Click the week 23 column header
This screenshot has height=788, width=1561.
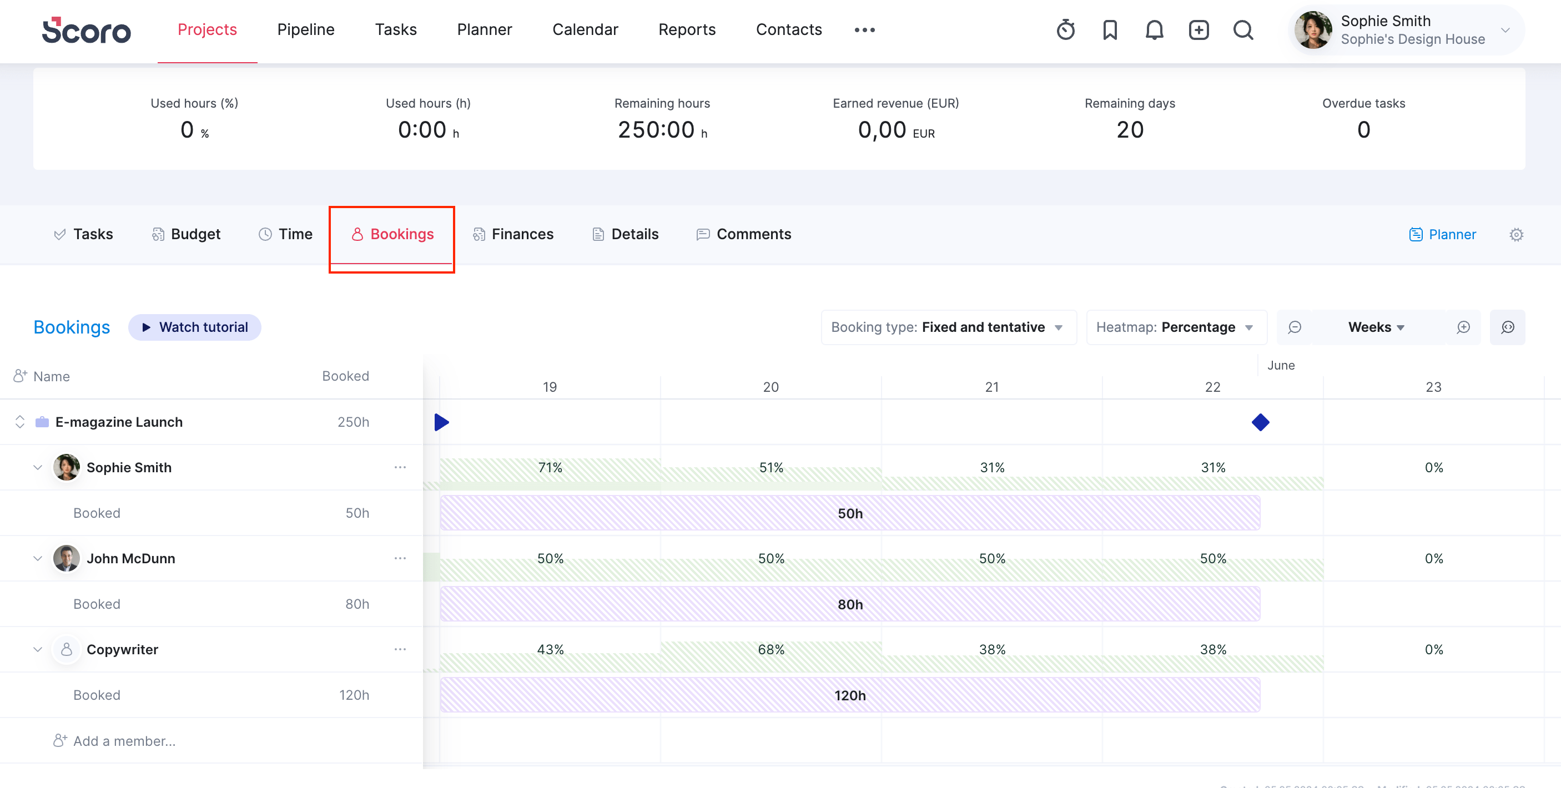coord(1433,387)
